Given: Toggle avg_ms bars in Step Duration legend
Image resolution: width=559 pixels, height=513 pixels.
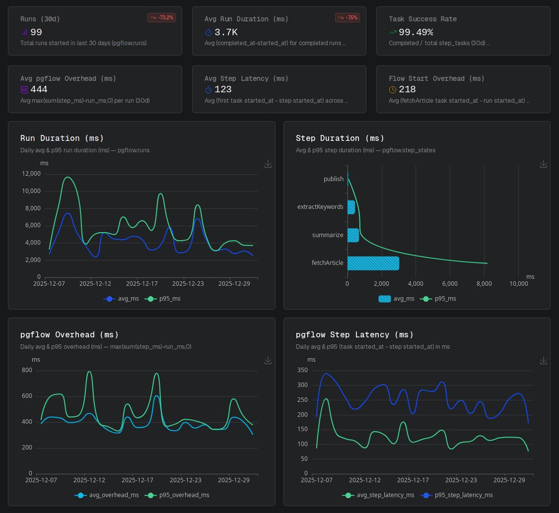Looking at the screenshot, I should (397, 299).
